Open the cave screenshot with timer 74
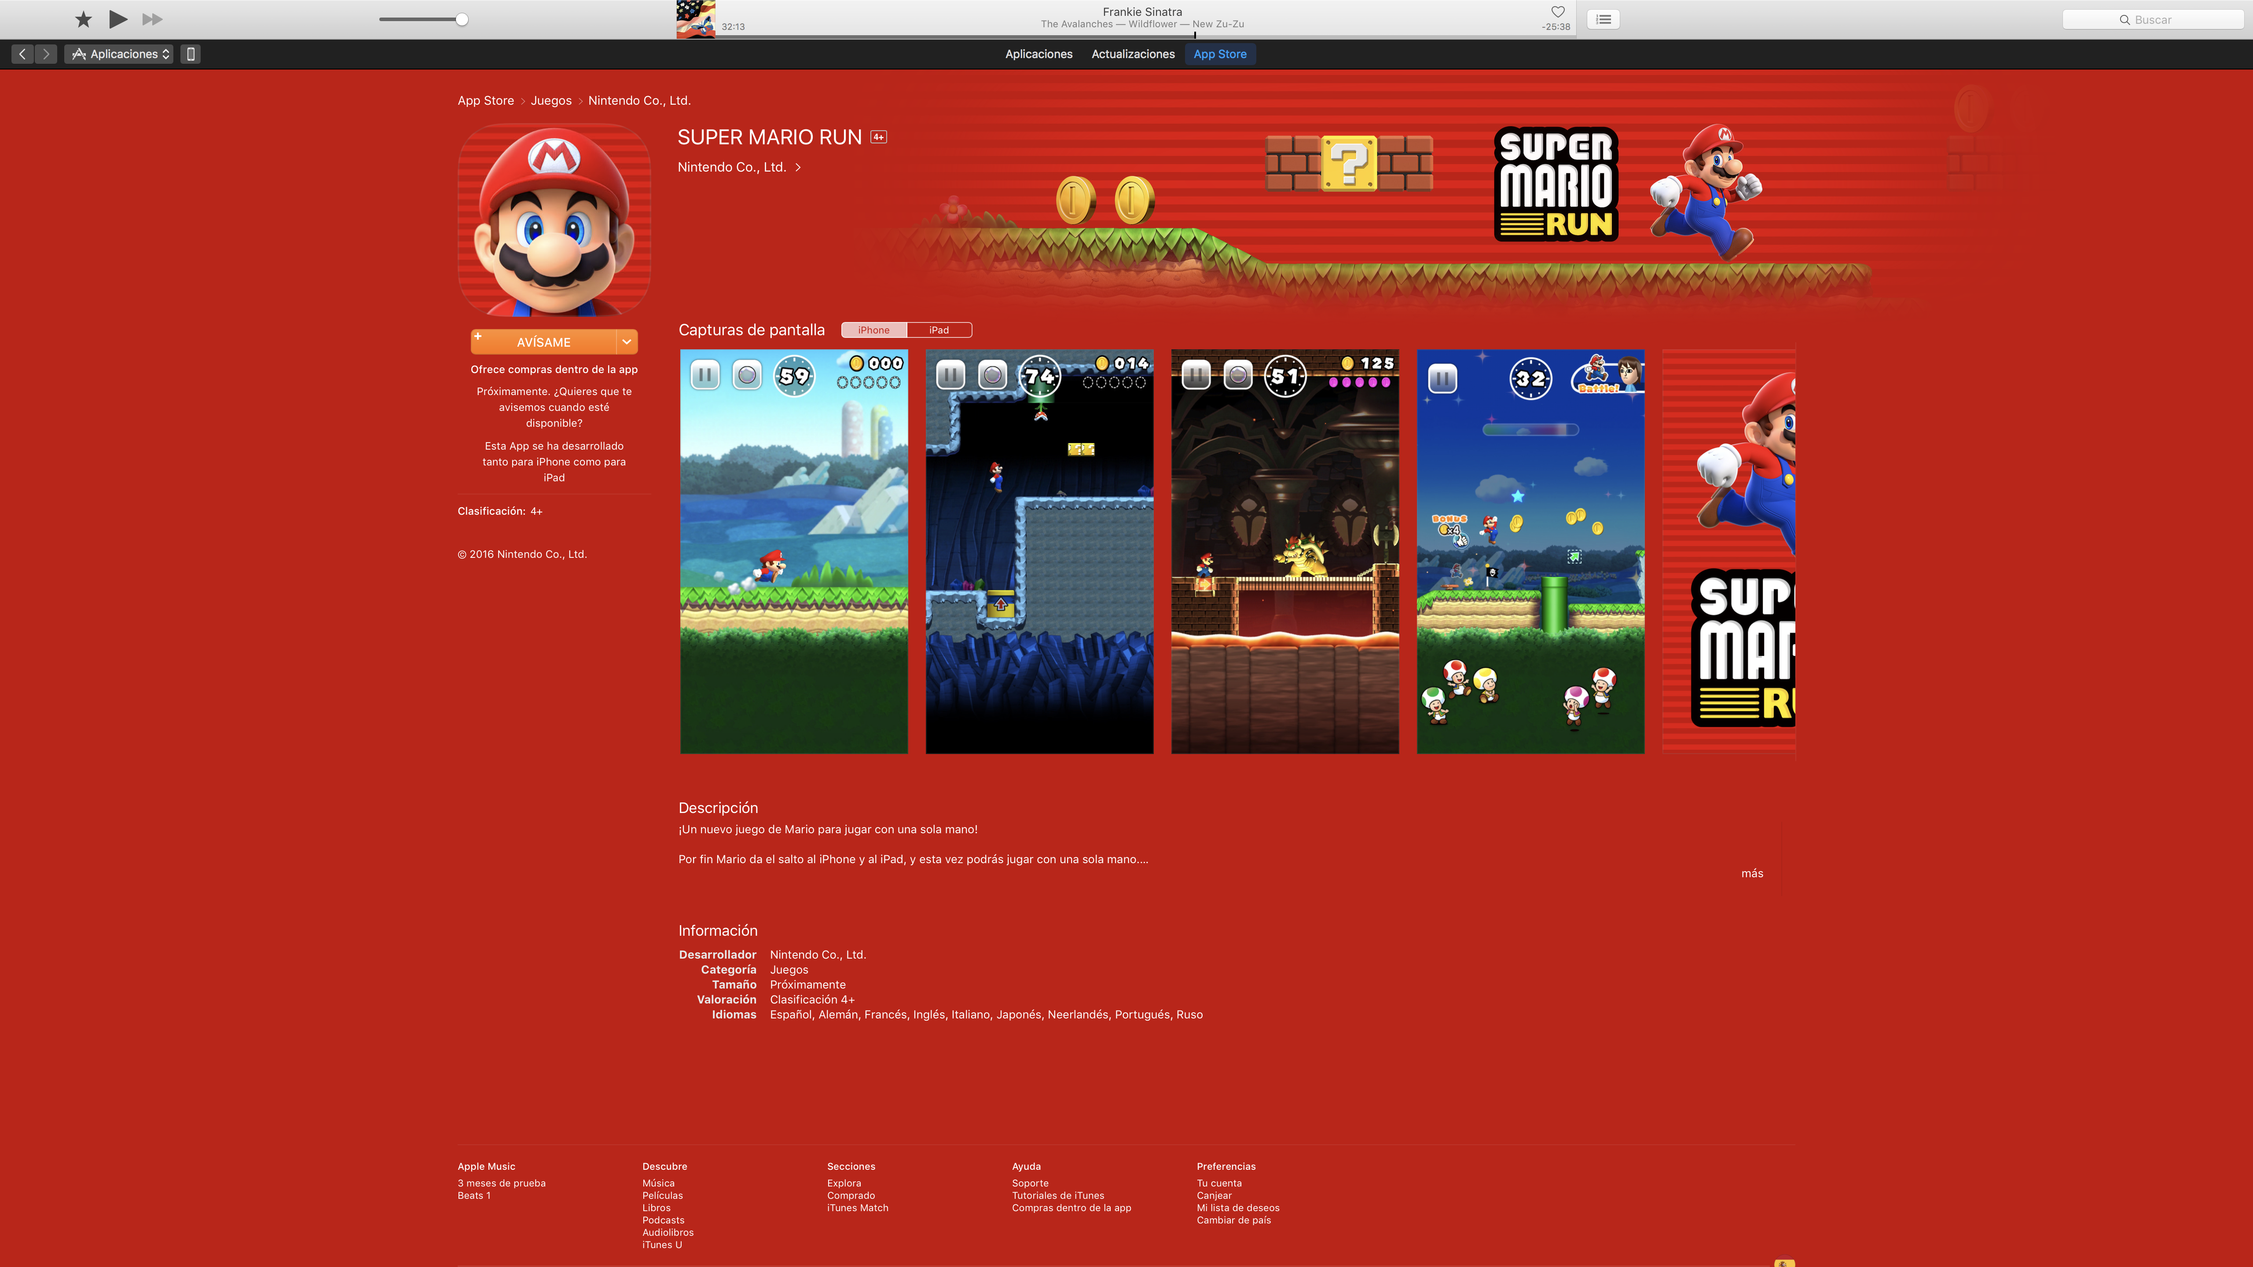Image resolution: width=2253 pixels, height=1267 pixels. pos(1039,552)
